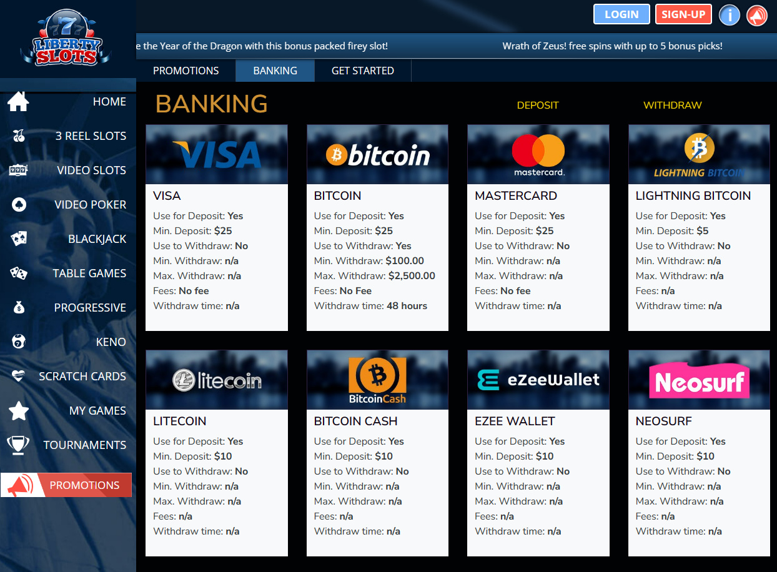Select the cherries 3 Reel Slots icon
The height and width of the screenshot is (572, 777).
click(19, 136)
